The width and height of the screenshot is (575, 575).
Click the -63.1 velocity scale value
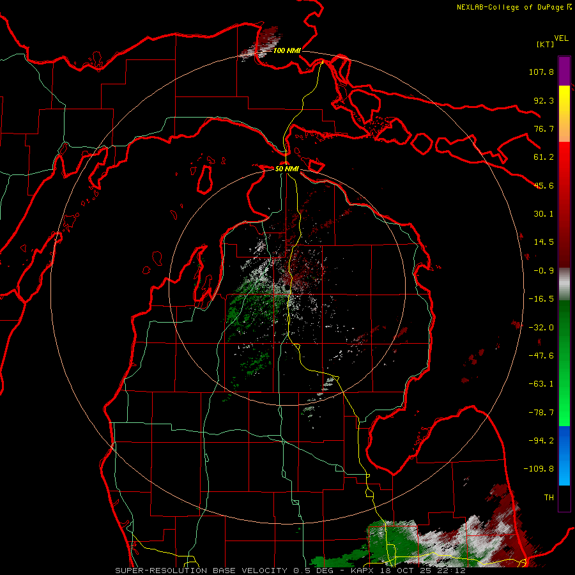tap(541, 384)
